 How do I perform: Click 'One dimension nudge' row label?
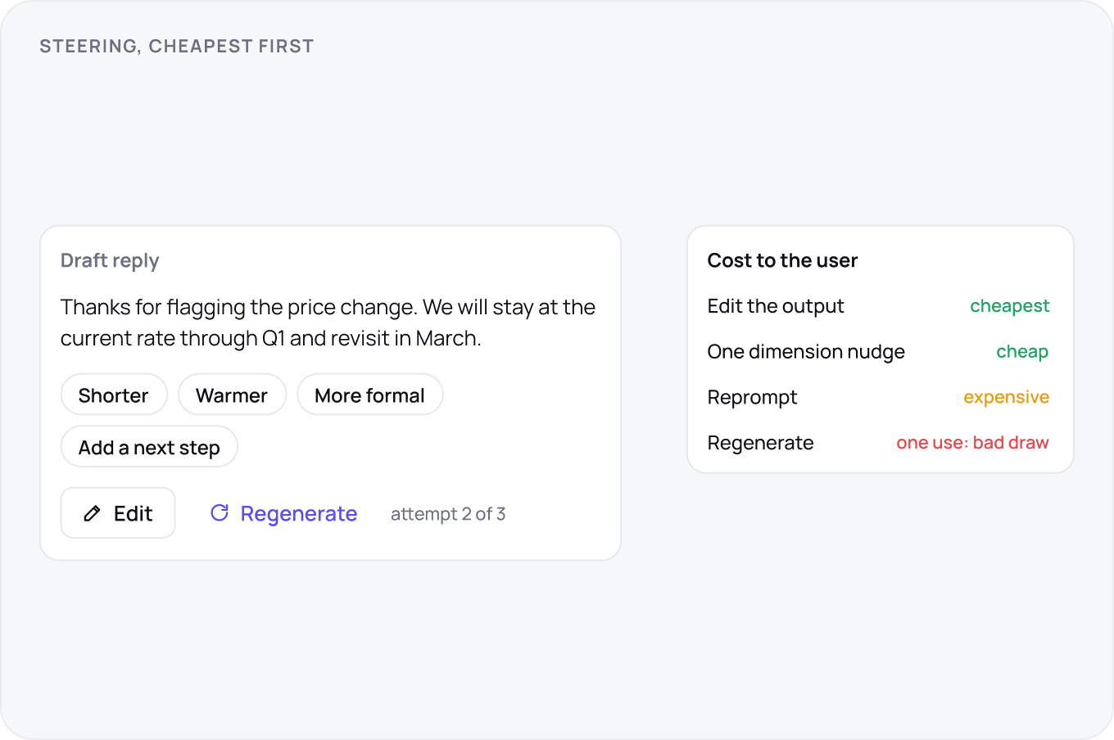click(806, 352)
